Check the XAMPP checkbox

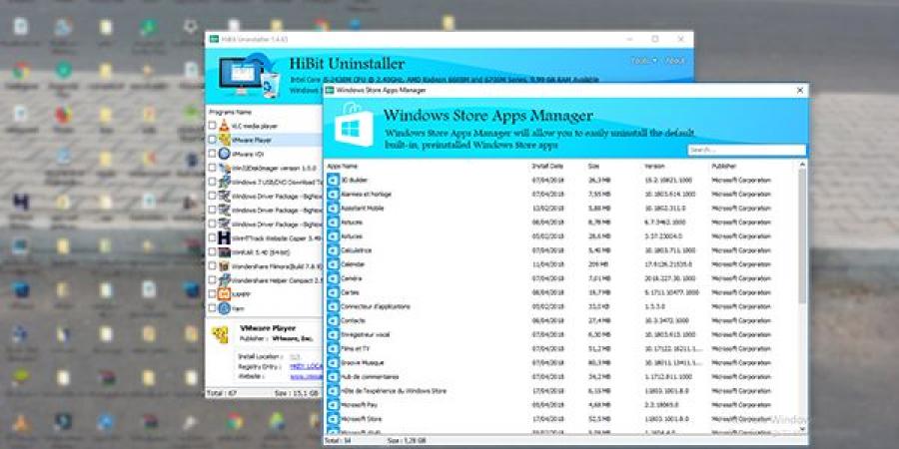(x=212, y=294)
